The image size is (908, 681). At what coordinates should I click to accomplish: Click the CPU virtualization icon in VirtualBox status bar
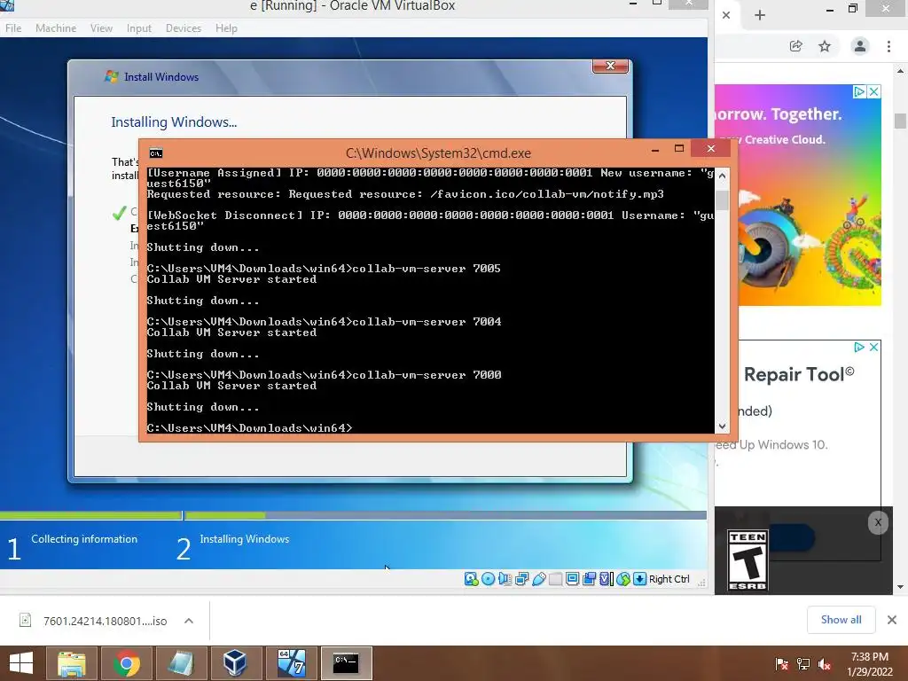click(607, 579)
